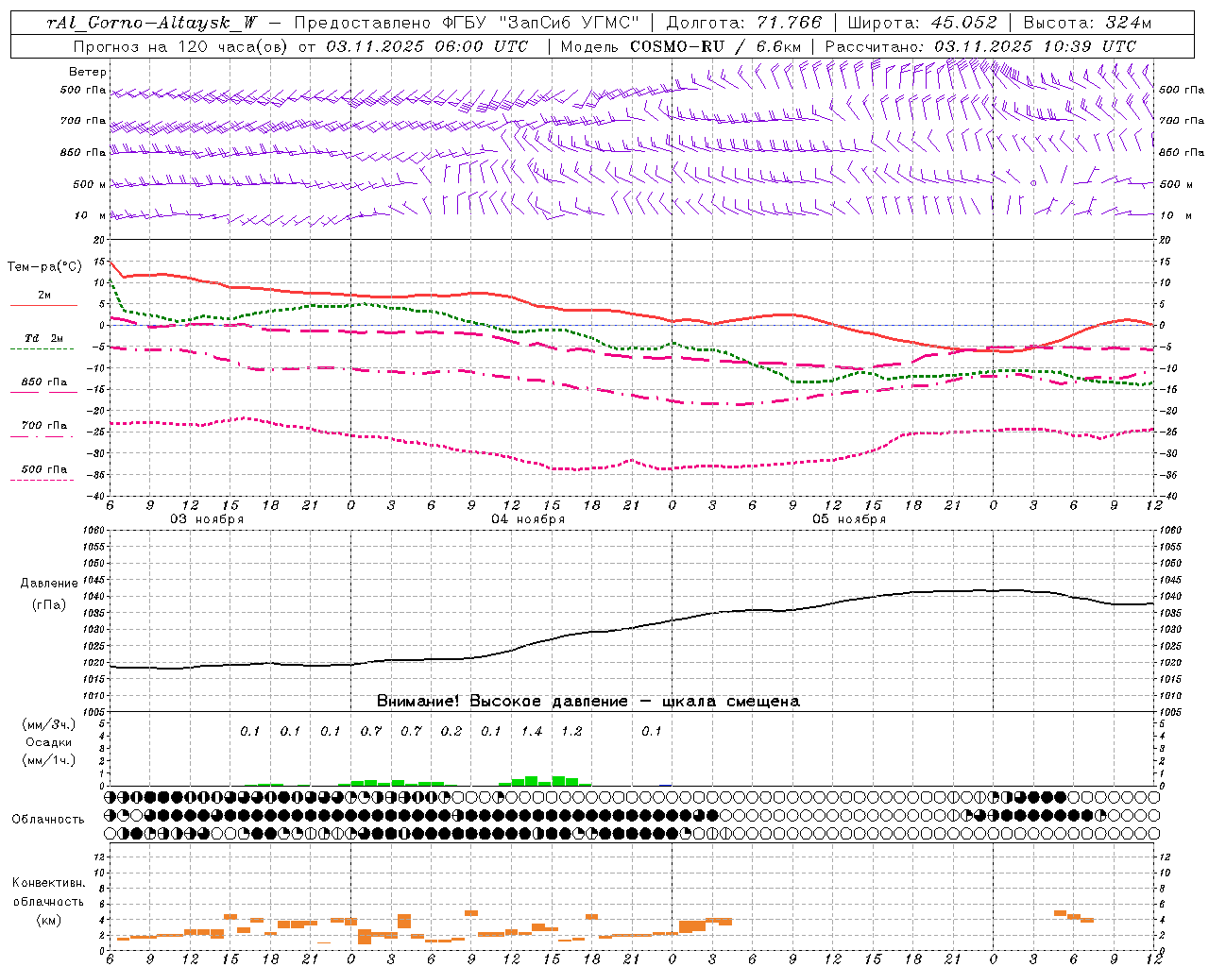Click the Конвективн. облачность label
This screenshot has height=967, width=1209.
pos(48,892)
